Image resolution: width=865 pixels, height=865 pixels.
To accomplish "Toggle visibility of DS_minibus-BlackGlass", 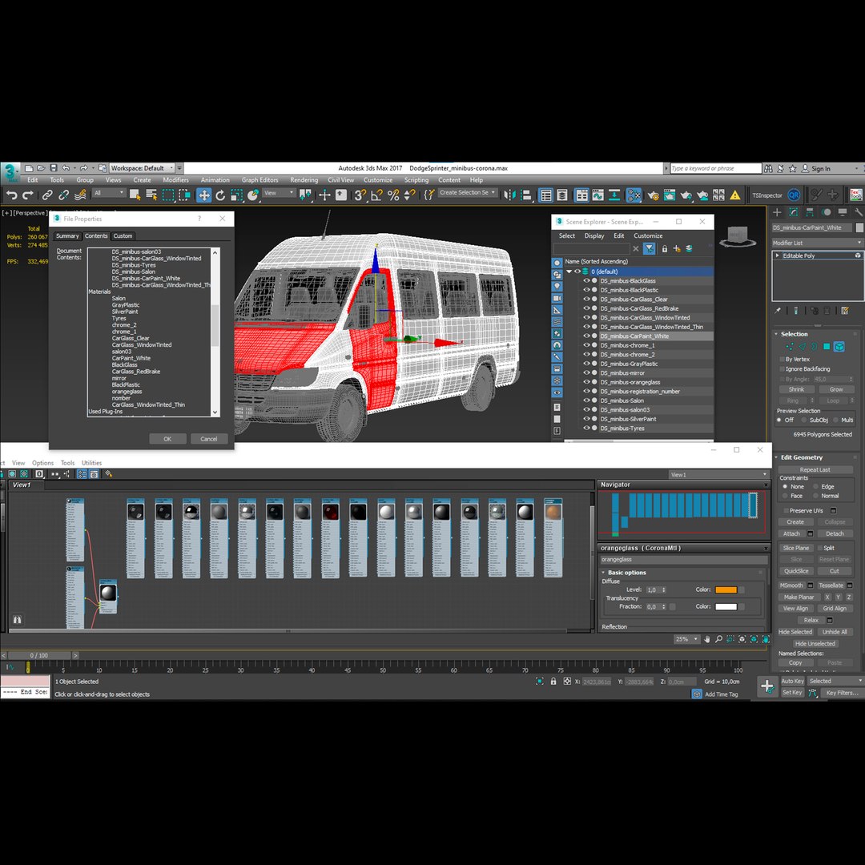I will tap(586, 281).
